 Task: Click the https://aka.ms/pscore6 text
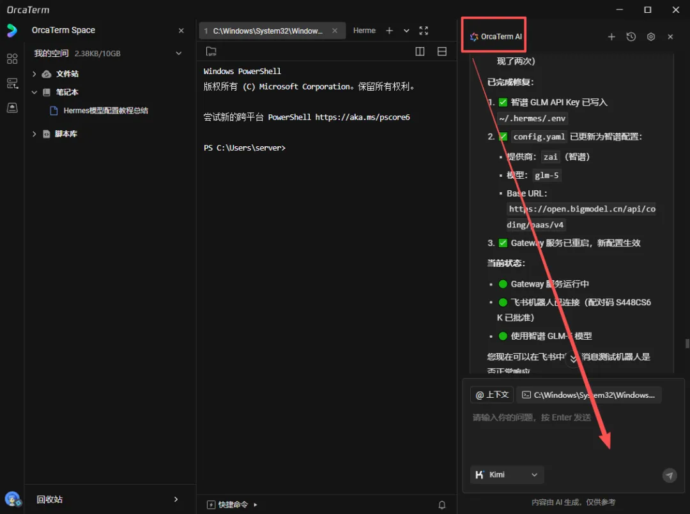coord(362,117)
